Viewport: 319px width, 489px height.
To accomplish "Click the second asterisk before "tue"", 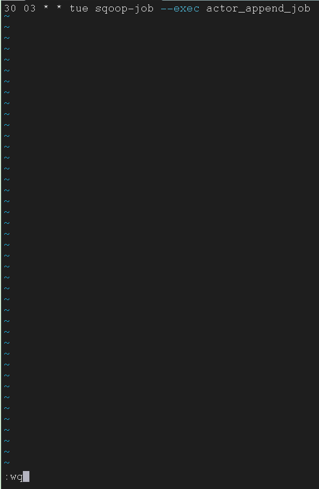I will tap(59, 8).
